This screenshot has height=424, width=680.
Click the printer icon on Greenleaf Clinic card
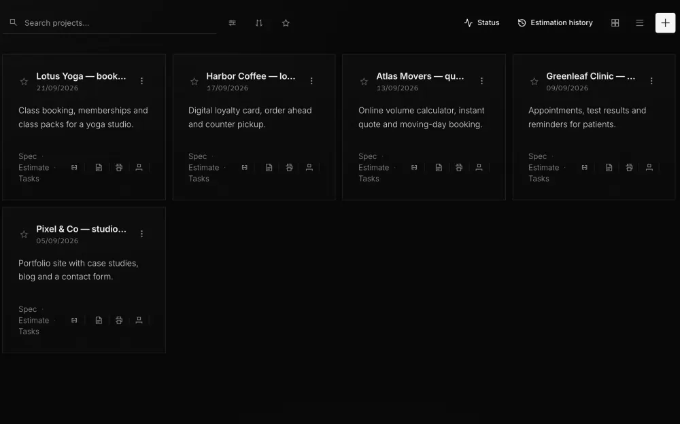[629, 167]
